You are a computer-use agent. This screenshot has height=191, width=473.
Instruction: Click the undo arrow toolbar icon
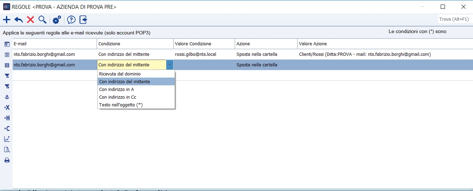[18, 20]
